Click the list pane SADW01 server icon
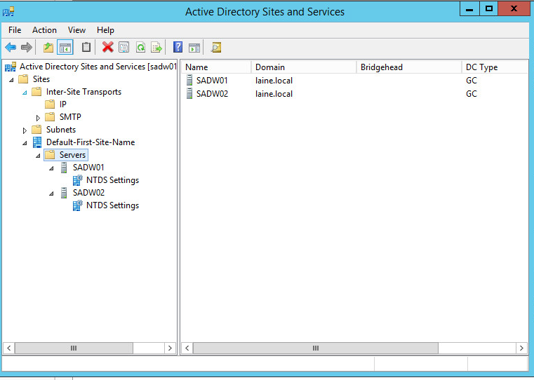This screenshot has width=534, height=380. pyautogui.click(x=189, y=81)
